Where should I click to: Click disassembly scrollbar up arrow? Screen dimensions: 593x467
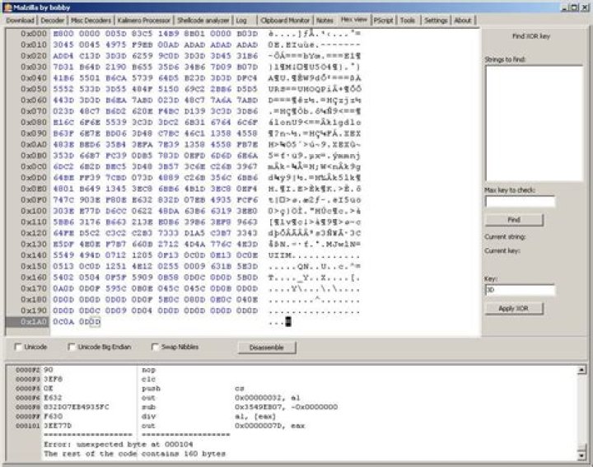click(582, 370)
